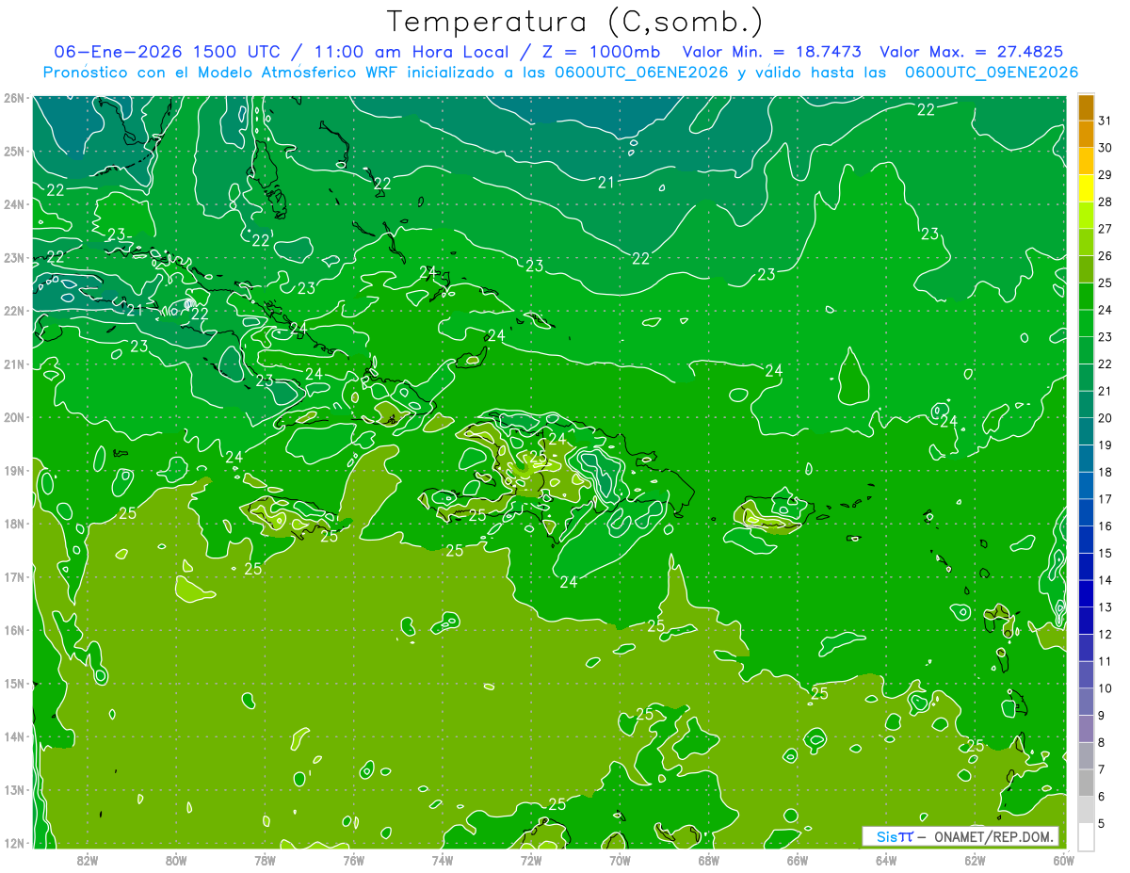
Task: Click the "80W" longitude axis label
Action: 176,860
